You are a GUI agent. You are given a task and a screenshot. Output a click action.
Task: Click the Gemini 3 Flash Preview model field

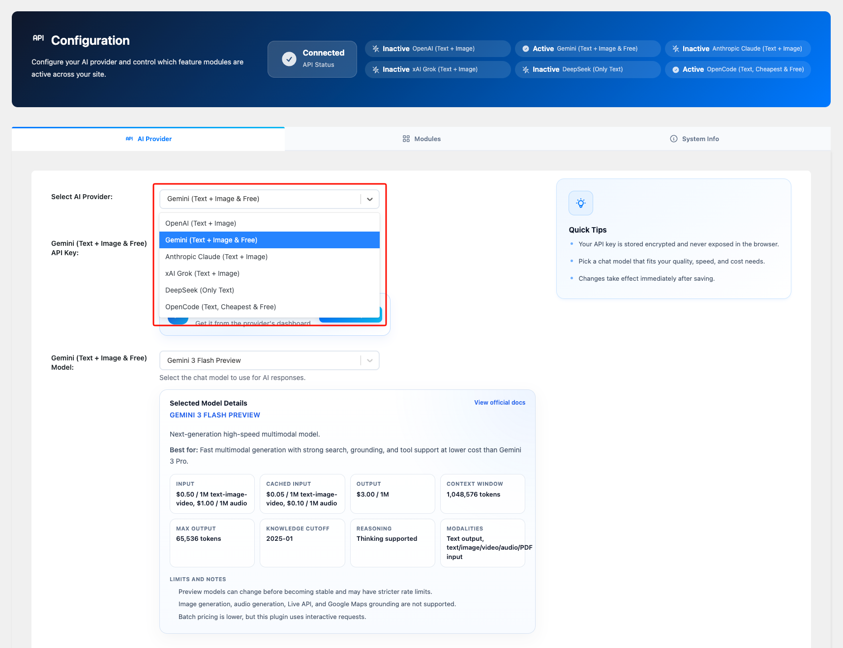pyautogui.click(x=270, y=360)
